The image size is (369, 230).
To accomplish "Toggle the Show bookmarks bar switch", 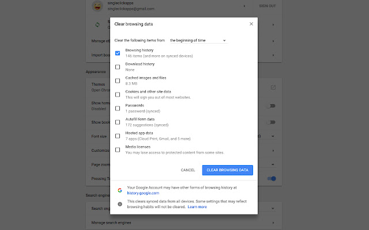I will (x=271, y=122).
